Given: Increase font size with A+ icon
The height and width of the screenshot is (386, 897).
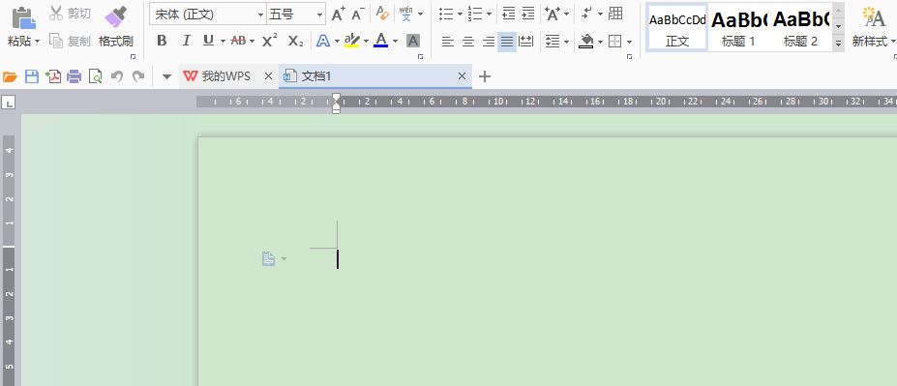Looking at the screenshot, I should point(339,14).
